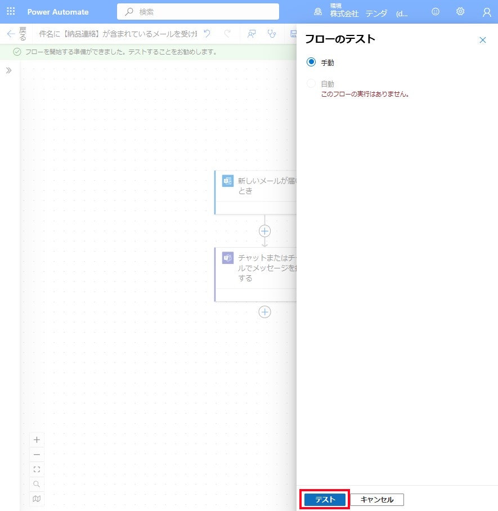Open the user account icon
Screen dimensions: 498x511
click(x=487, y=12)
